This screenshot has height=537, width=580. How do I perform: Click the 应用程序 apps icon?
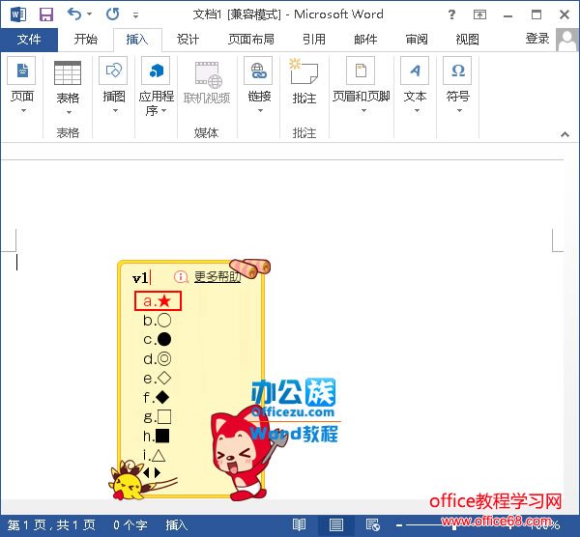pyautogui.click(x=156, y=71)
